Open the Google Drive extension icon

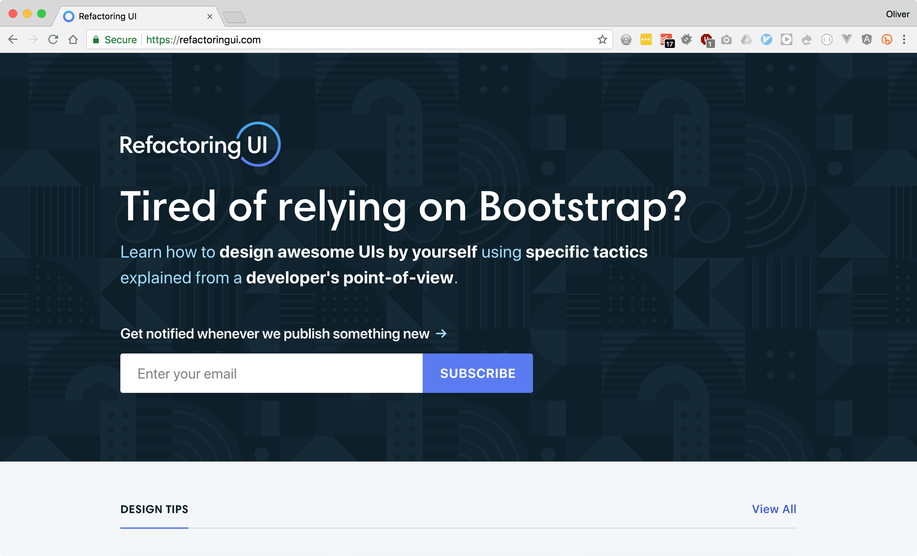click(x=746, y=39)
